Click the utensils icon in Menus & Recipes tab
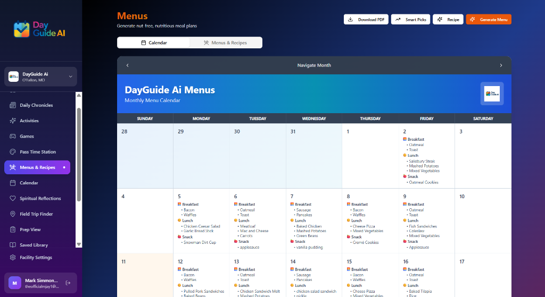The image size is (545, 297). coord(206,43)
